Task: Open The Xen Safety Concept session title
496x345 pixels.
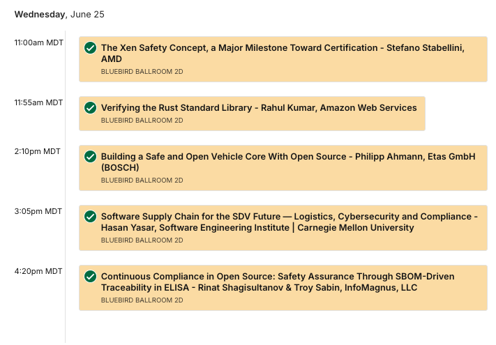Action: [283, 54]
